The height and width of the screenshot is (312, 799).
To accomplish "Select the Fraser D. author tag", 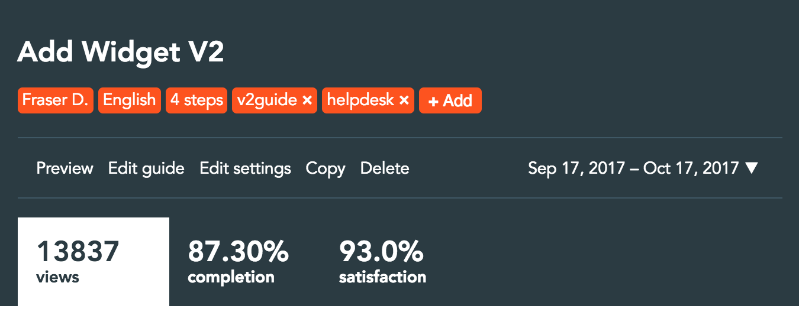I will click(x=56, y=100).
